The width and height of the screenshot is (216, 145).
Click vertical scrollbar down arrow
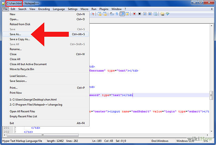coord(211,131)
